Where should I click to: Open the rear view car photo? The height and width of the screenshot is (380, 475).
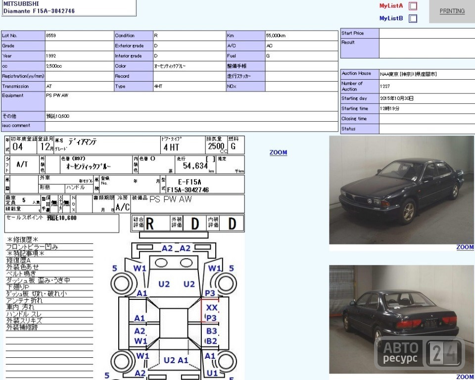pyautogui.click(x=401, y=320)
